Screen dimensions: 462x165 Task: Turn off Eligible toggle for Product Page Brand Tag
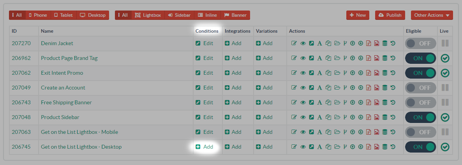pyautogui.click(x=420, y=58)
